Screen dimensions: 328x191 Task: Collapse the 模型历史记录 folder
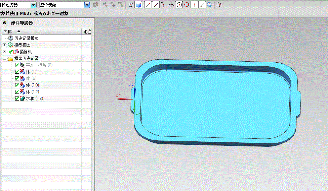[x=5, y=58]
